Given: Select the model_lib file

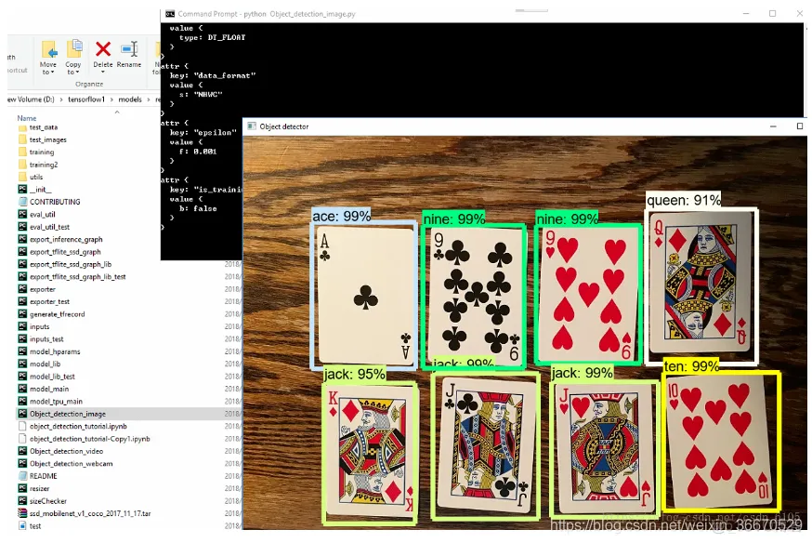Looking at the screenshot, I should 45,364.
